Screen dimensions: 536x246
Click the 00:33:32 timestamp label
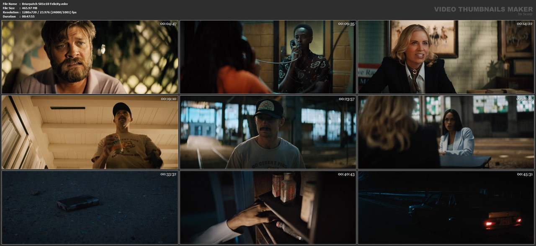pos(168,174)
